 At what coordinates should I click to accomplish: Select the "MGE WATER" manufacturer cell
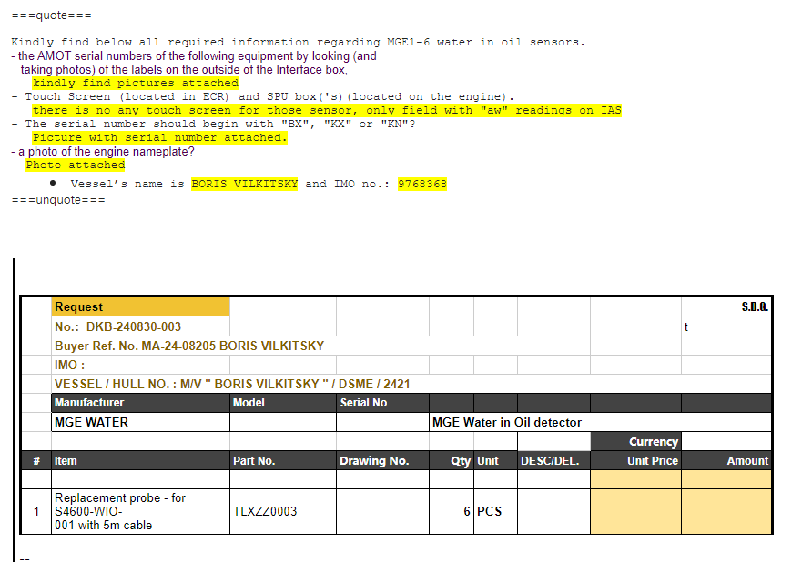[141, 422]
